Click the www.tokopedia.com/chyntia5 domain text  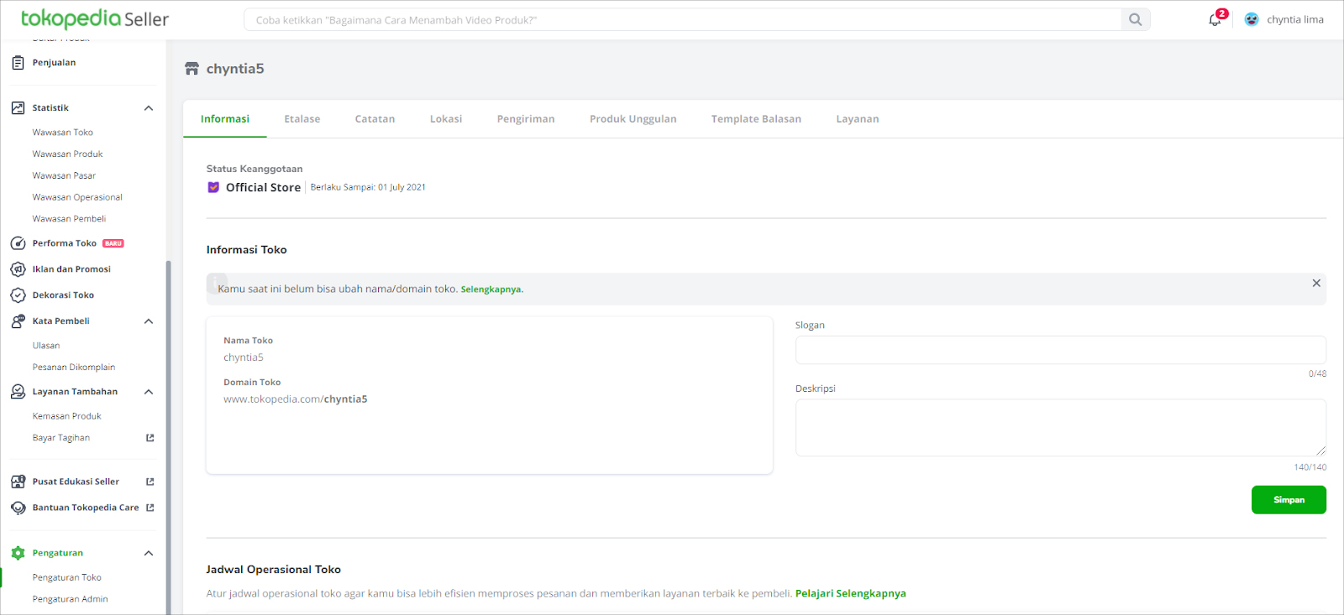(x=296, y=399)
